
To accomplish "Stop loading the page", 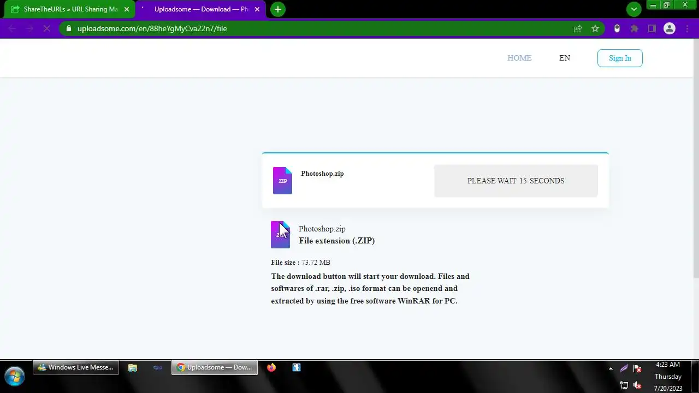I will click(47, 28).
